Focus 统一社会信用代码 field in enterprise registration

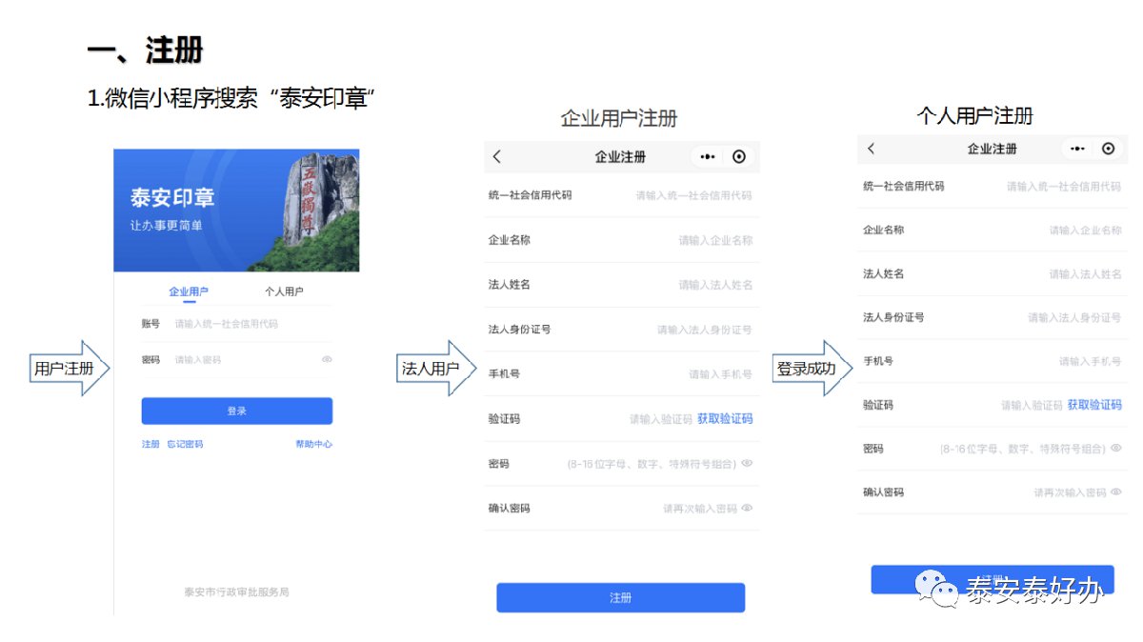tap(620, 195)
